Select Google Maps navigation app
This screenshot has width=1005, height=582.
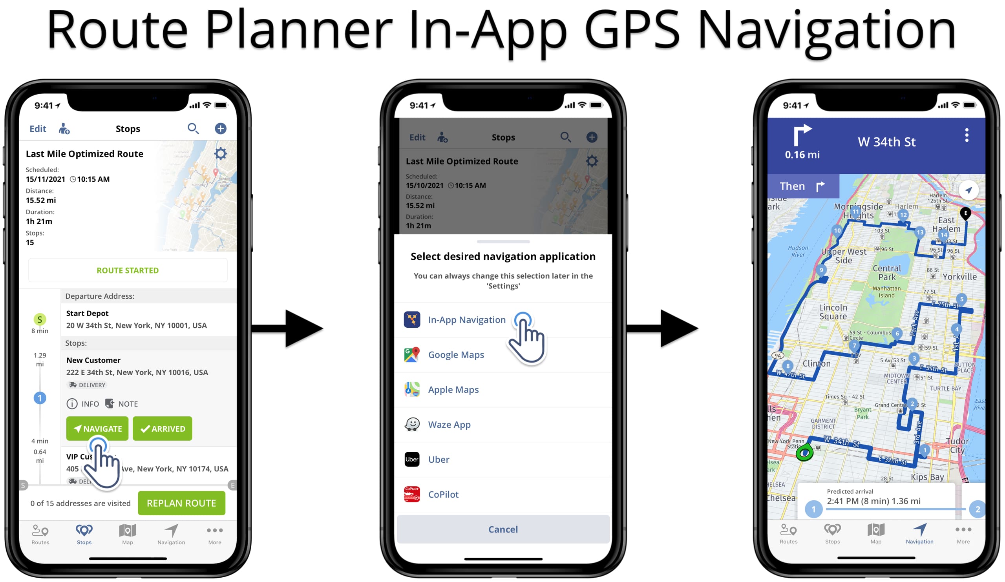coord(457,354)
